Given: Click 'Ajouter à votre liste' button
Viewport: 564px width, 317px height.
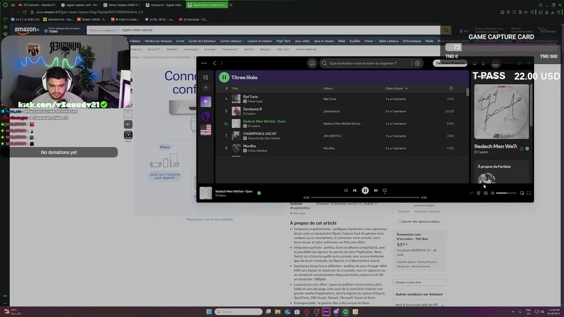Looking at the screenshot, I should pyautogui.click(x=419, y=282).
